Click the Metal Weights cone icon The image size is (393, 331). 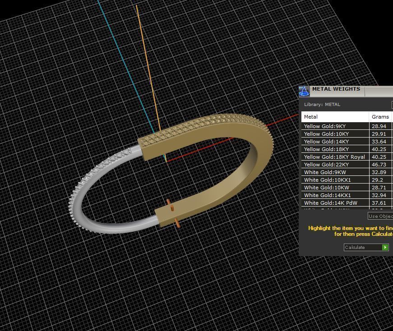point(304,92)
